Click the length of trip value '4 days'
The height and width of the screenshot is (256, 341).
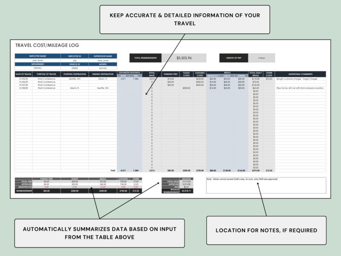(x=261, y=58)
